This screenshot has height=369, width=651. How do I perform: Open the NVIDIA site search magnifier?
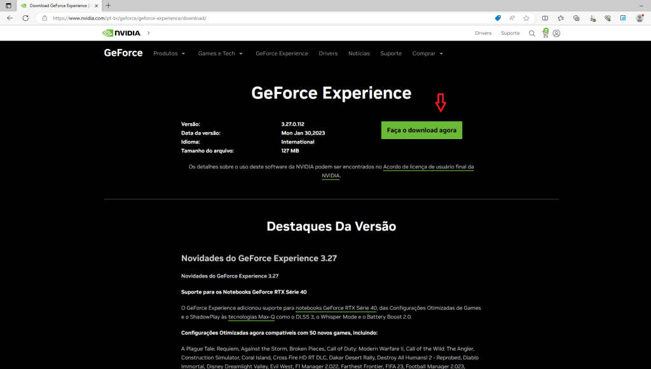pyautogui.click(x=532, y=33)
